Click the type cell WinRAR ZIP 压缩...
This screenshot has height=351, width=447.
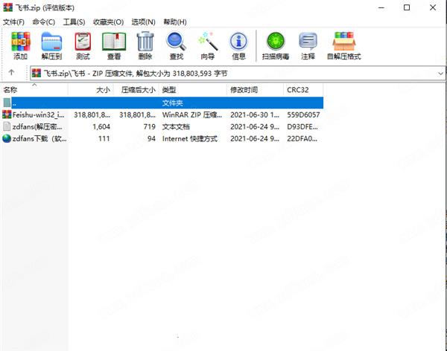tap(192, 115)
